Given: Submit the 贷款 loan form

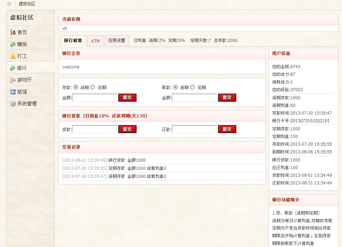Looking at the screenshot, I should tap(127, 129).
